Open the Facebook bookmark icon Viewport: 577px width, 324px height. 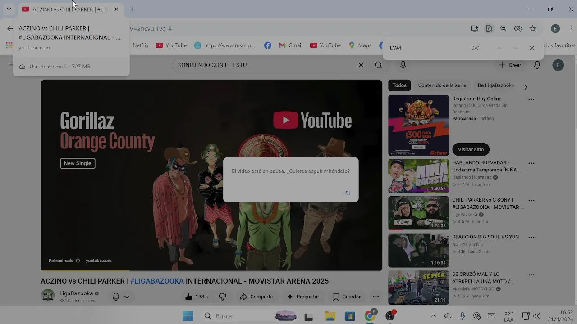click(x=268, y=45)
